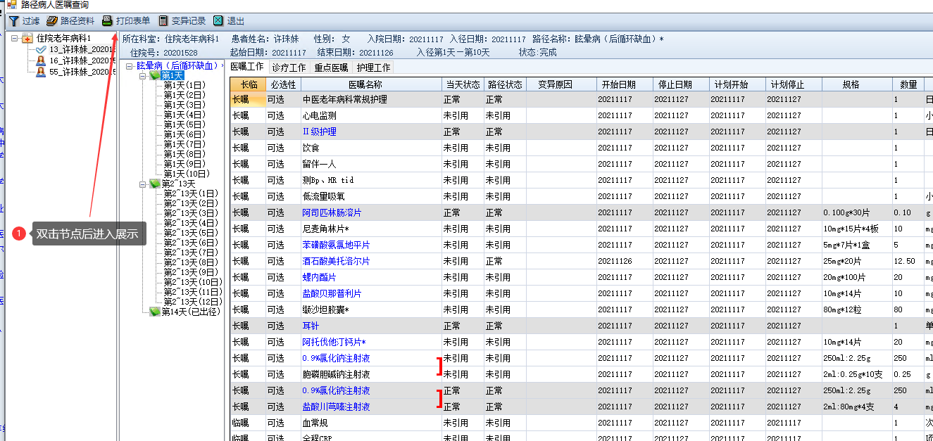Sort by the 必选性 column header
This screenshot has width=933, height=441.
(x=283, y=84)
